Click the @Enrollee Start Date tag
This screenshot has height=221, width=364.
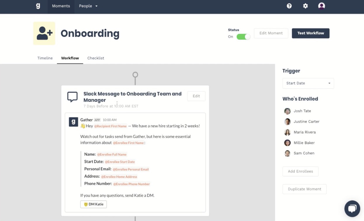click(120, 162)
